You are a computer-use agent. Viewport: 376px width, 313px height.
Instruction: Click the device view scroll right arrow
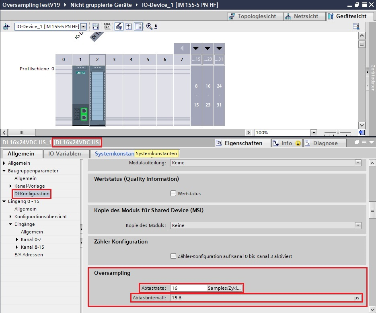[x=249, y=132]
